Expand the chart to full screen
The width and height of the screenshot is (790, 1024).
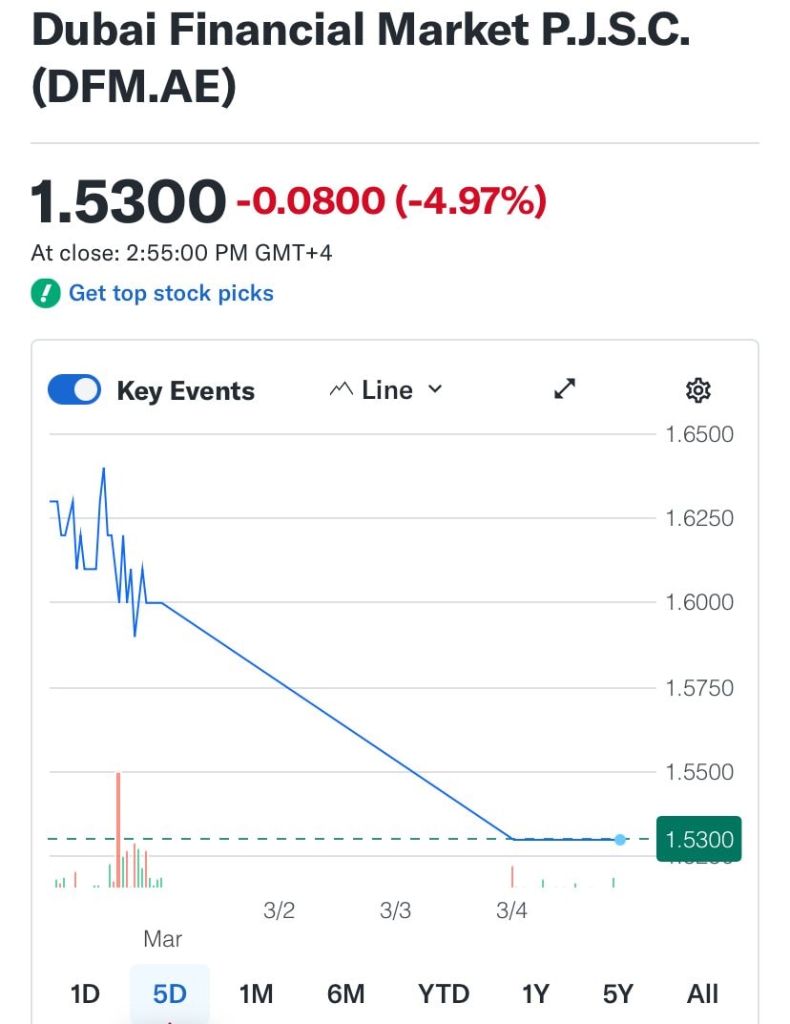565,389
